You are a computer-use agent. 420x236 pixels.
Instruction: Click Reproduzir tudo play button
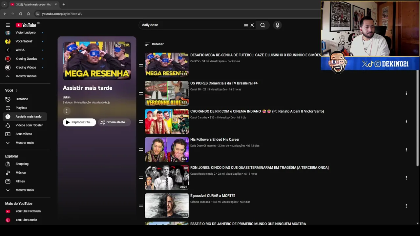click(79, 122)
